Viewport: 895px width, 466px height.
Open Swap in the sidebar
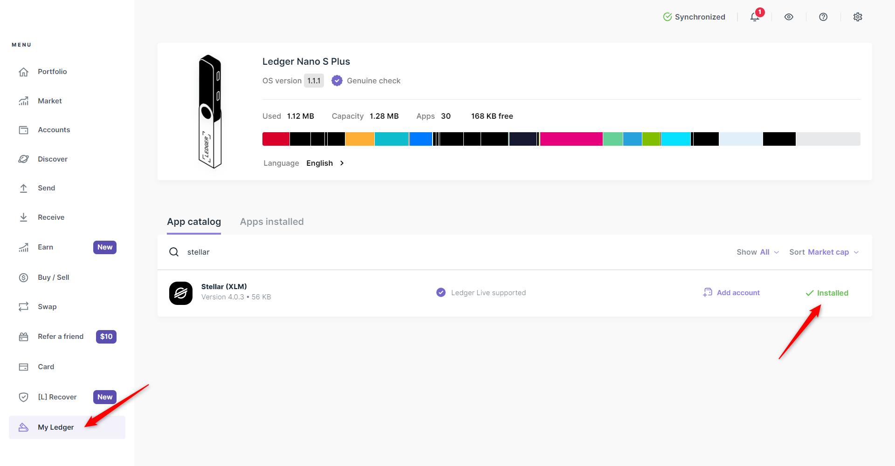[47, 307]
